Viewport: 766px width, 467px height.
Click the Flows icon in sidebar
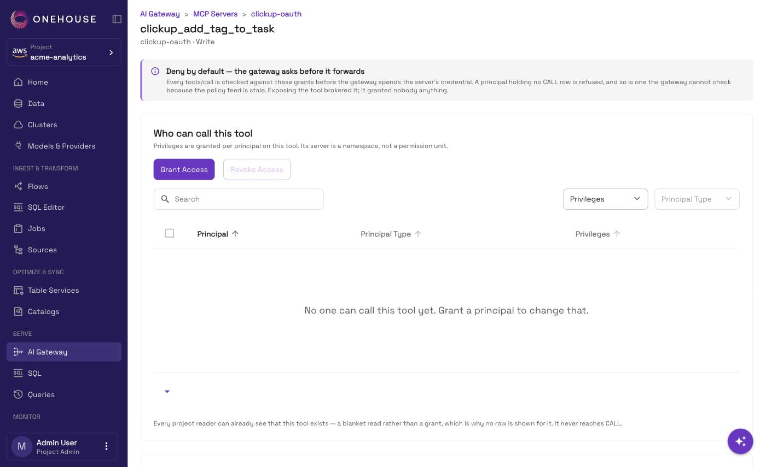click(18, 186)
